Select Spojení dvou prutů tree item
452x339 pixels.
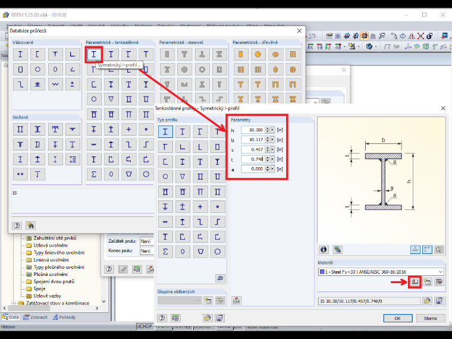pyautogui.click(x=54, y=281)
